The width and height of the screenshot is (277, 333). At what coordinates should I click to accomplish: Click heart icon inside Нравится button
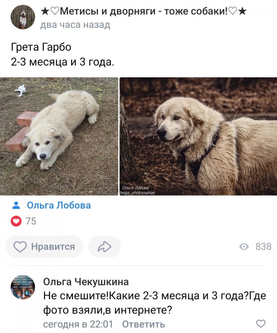[20, 247]
